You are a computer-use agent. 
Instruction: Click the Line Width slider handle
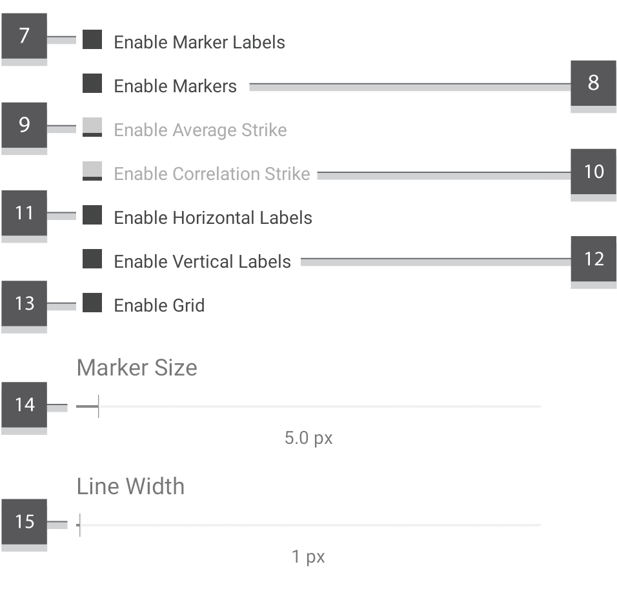79,525
